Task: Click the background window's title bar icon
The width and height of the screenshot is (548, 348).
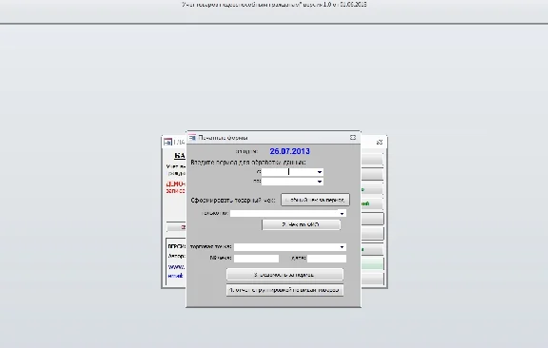Action: pos(167,143)
